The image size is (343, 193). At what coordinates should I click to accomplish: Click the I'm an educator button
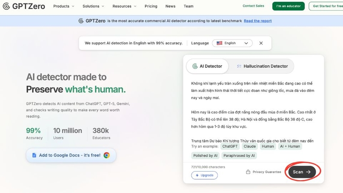pos(288,6)
